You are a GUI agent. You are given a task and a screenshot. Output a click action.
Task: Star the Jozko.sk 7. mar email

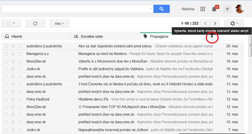tap(13, 130)
